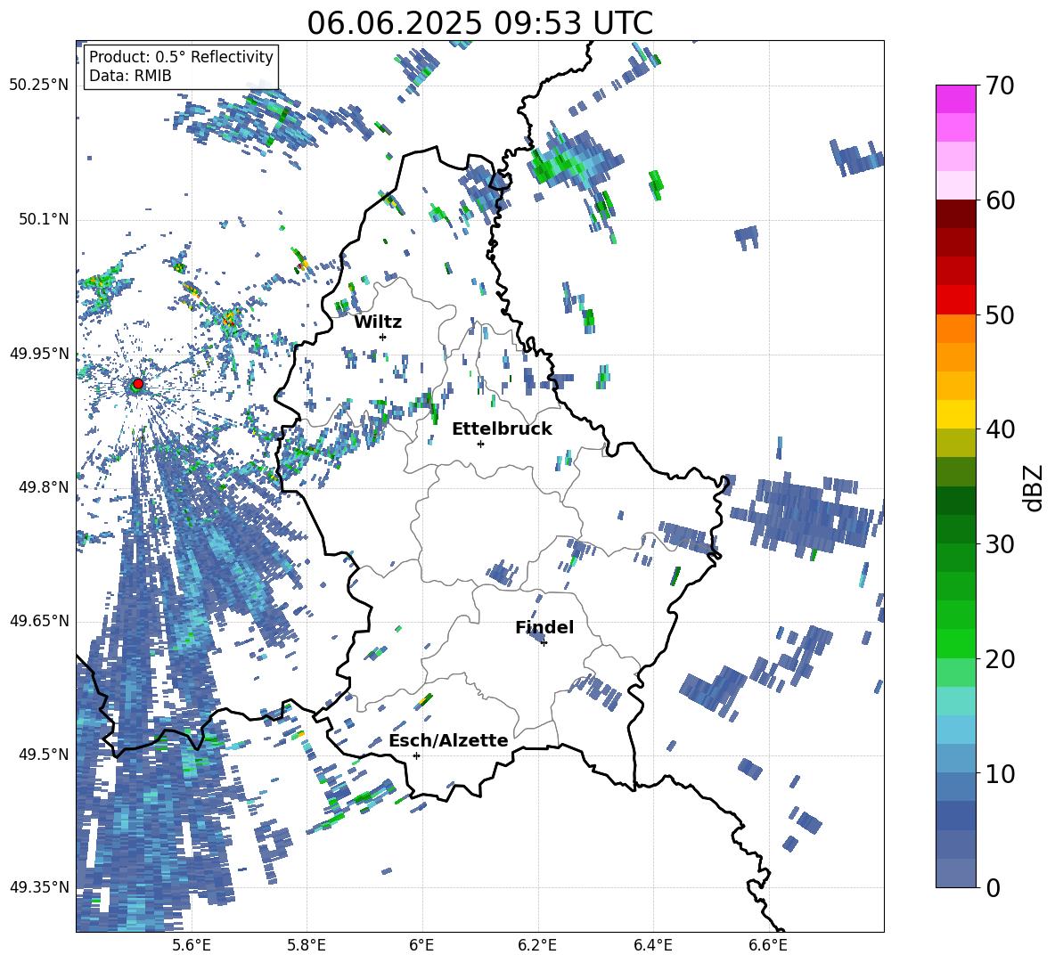This screenshot has height=963, width=1055.
Task: Click the 6.2°E longitude tick label
Action: point(537,945)
